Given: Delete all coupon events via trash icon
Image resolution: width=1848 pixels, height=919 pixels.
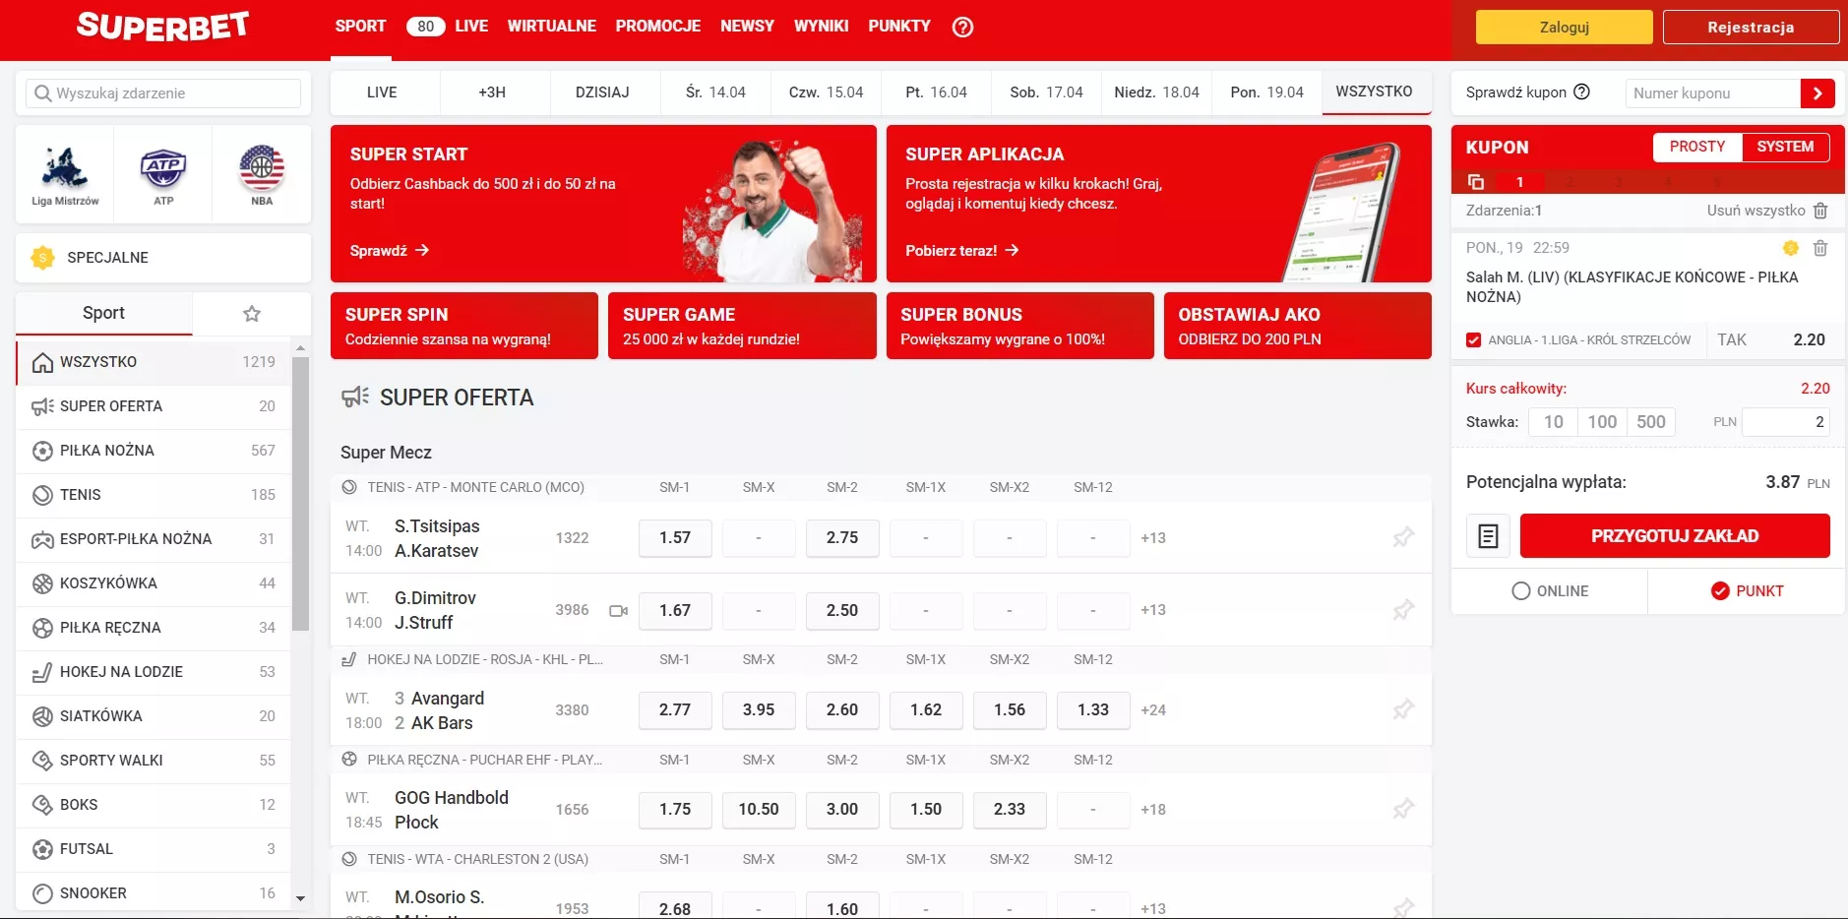Looking at the screenshot, I should point(1821,211).
